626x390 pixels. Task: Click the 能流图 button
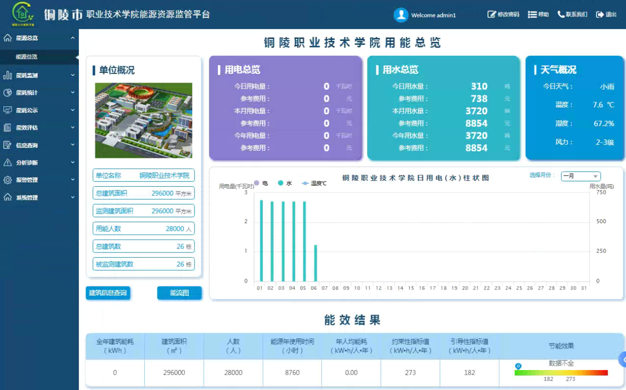179,293
